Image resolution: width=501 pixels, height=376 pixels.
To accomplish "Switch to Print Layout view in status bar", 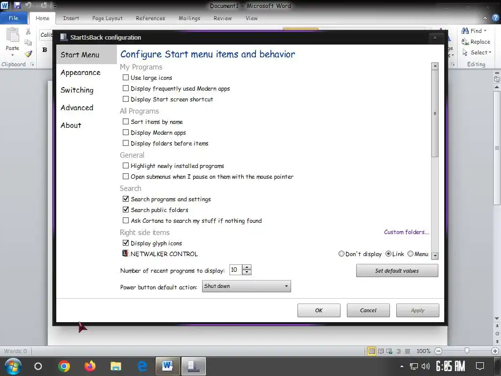I will [372, 351].
